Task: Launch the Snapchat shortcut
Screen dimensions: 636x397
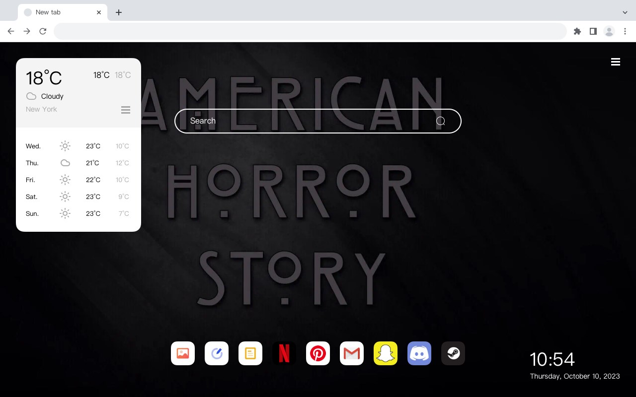Action: [386, 353]
